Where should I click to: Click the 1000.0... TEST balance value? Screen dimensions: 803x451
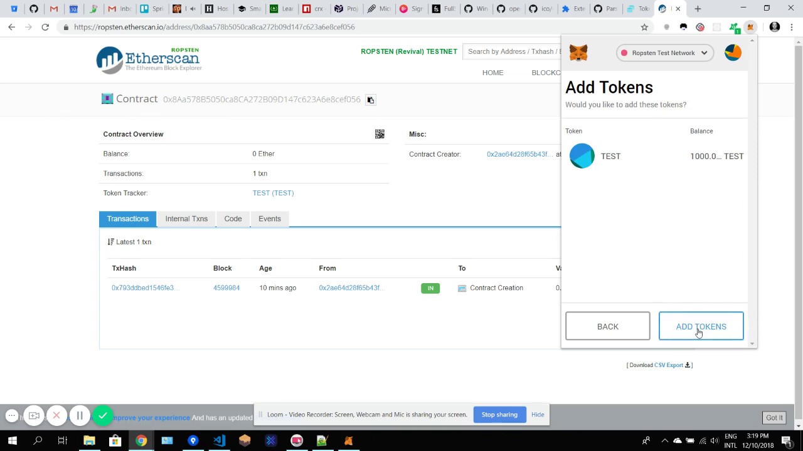[716, 156]
